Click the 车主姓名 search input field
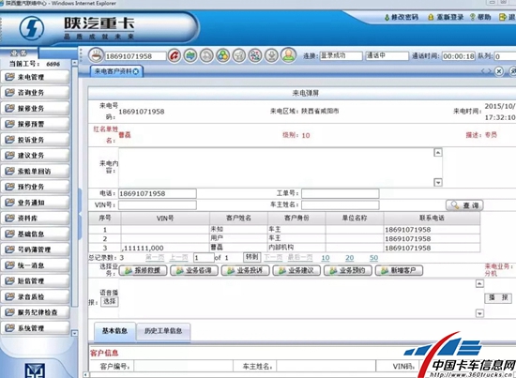 pyautogui.click(x=341, y=205)
